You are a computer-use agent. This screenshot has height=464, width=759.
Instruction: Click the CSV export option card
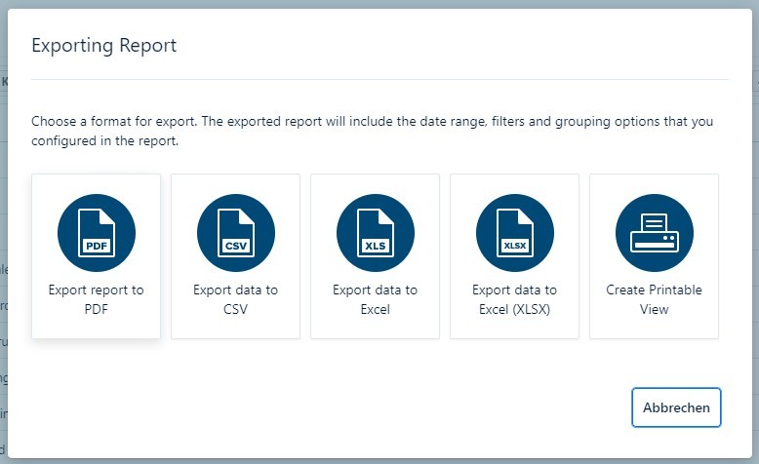click(236, 327)
